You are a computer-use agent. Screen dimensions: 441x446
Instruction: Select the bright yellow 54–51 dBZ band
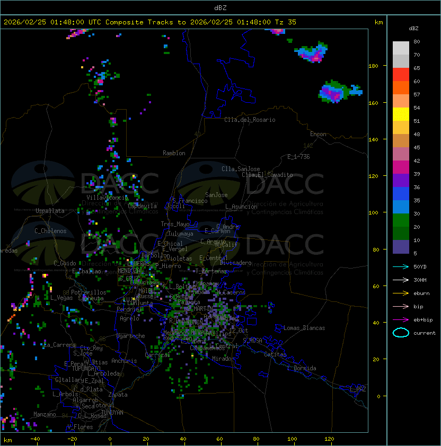point(401,114)
